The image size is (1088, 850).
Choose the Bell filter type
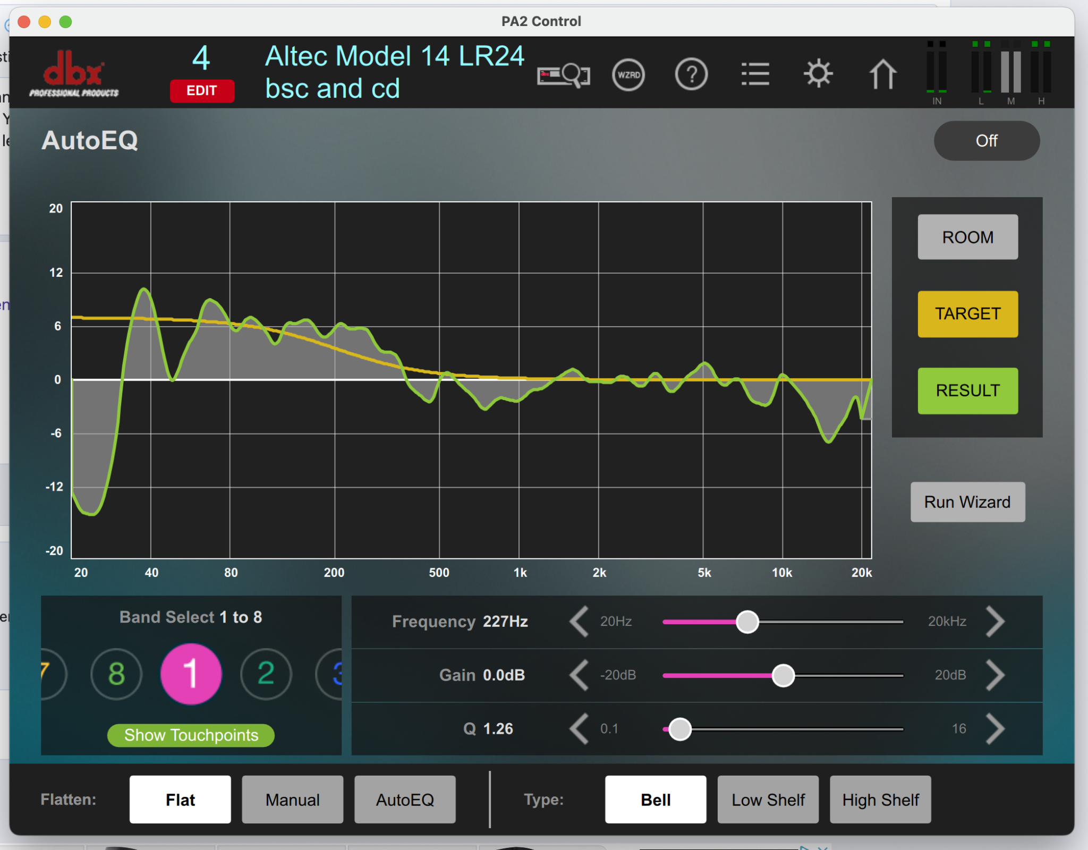656,800
